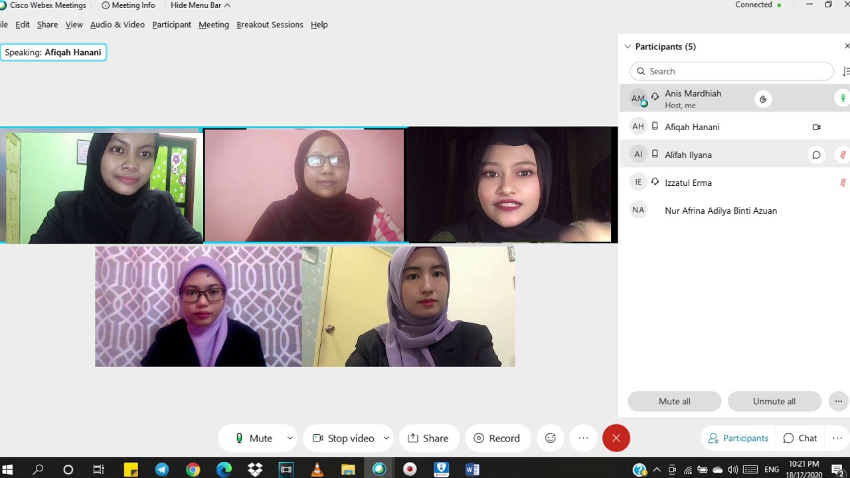
Task: Open the Chat panel
Action: pyautogui.click(x=800, y=438)
